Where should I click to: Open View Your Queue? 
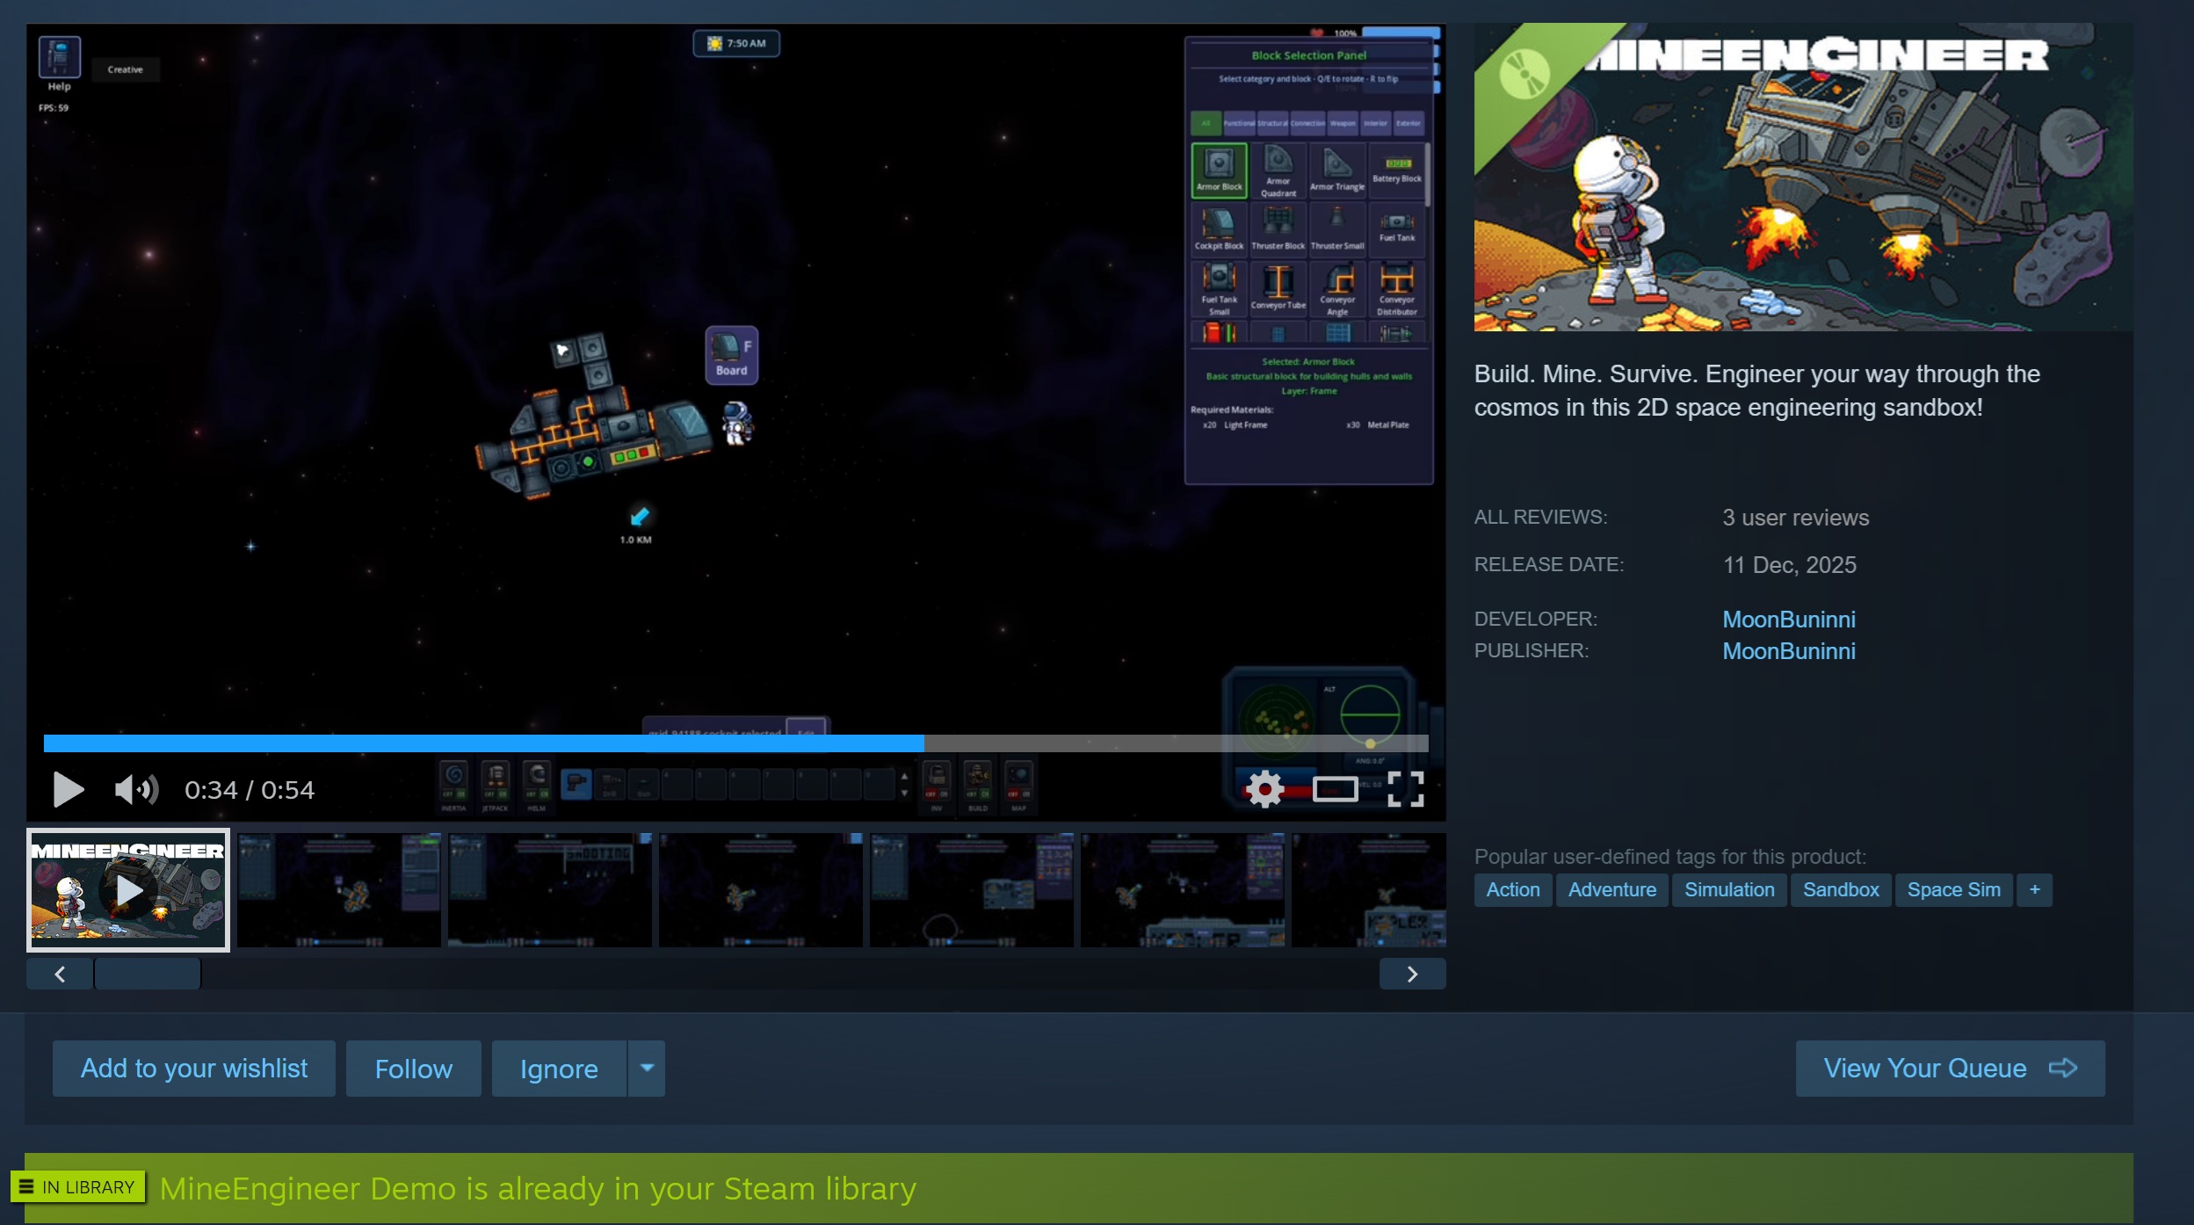(x=1949, y=1069)
